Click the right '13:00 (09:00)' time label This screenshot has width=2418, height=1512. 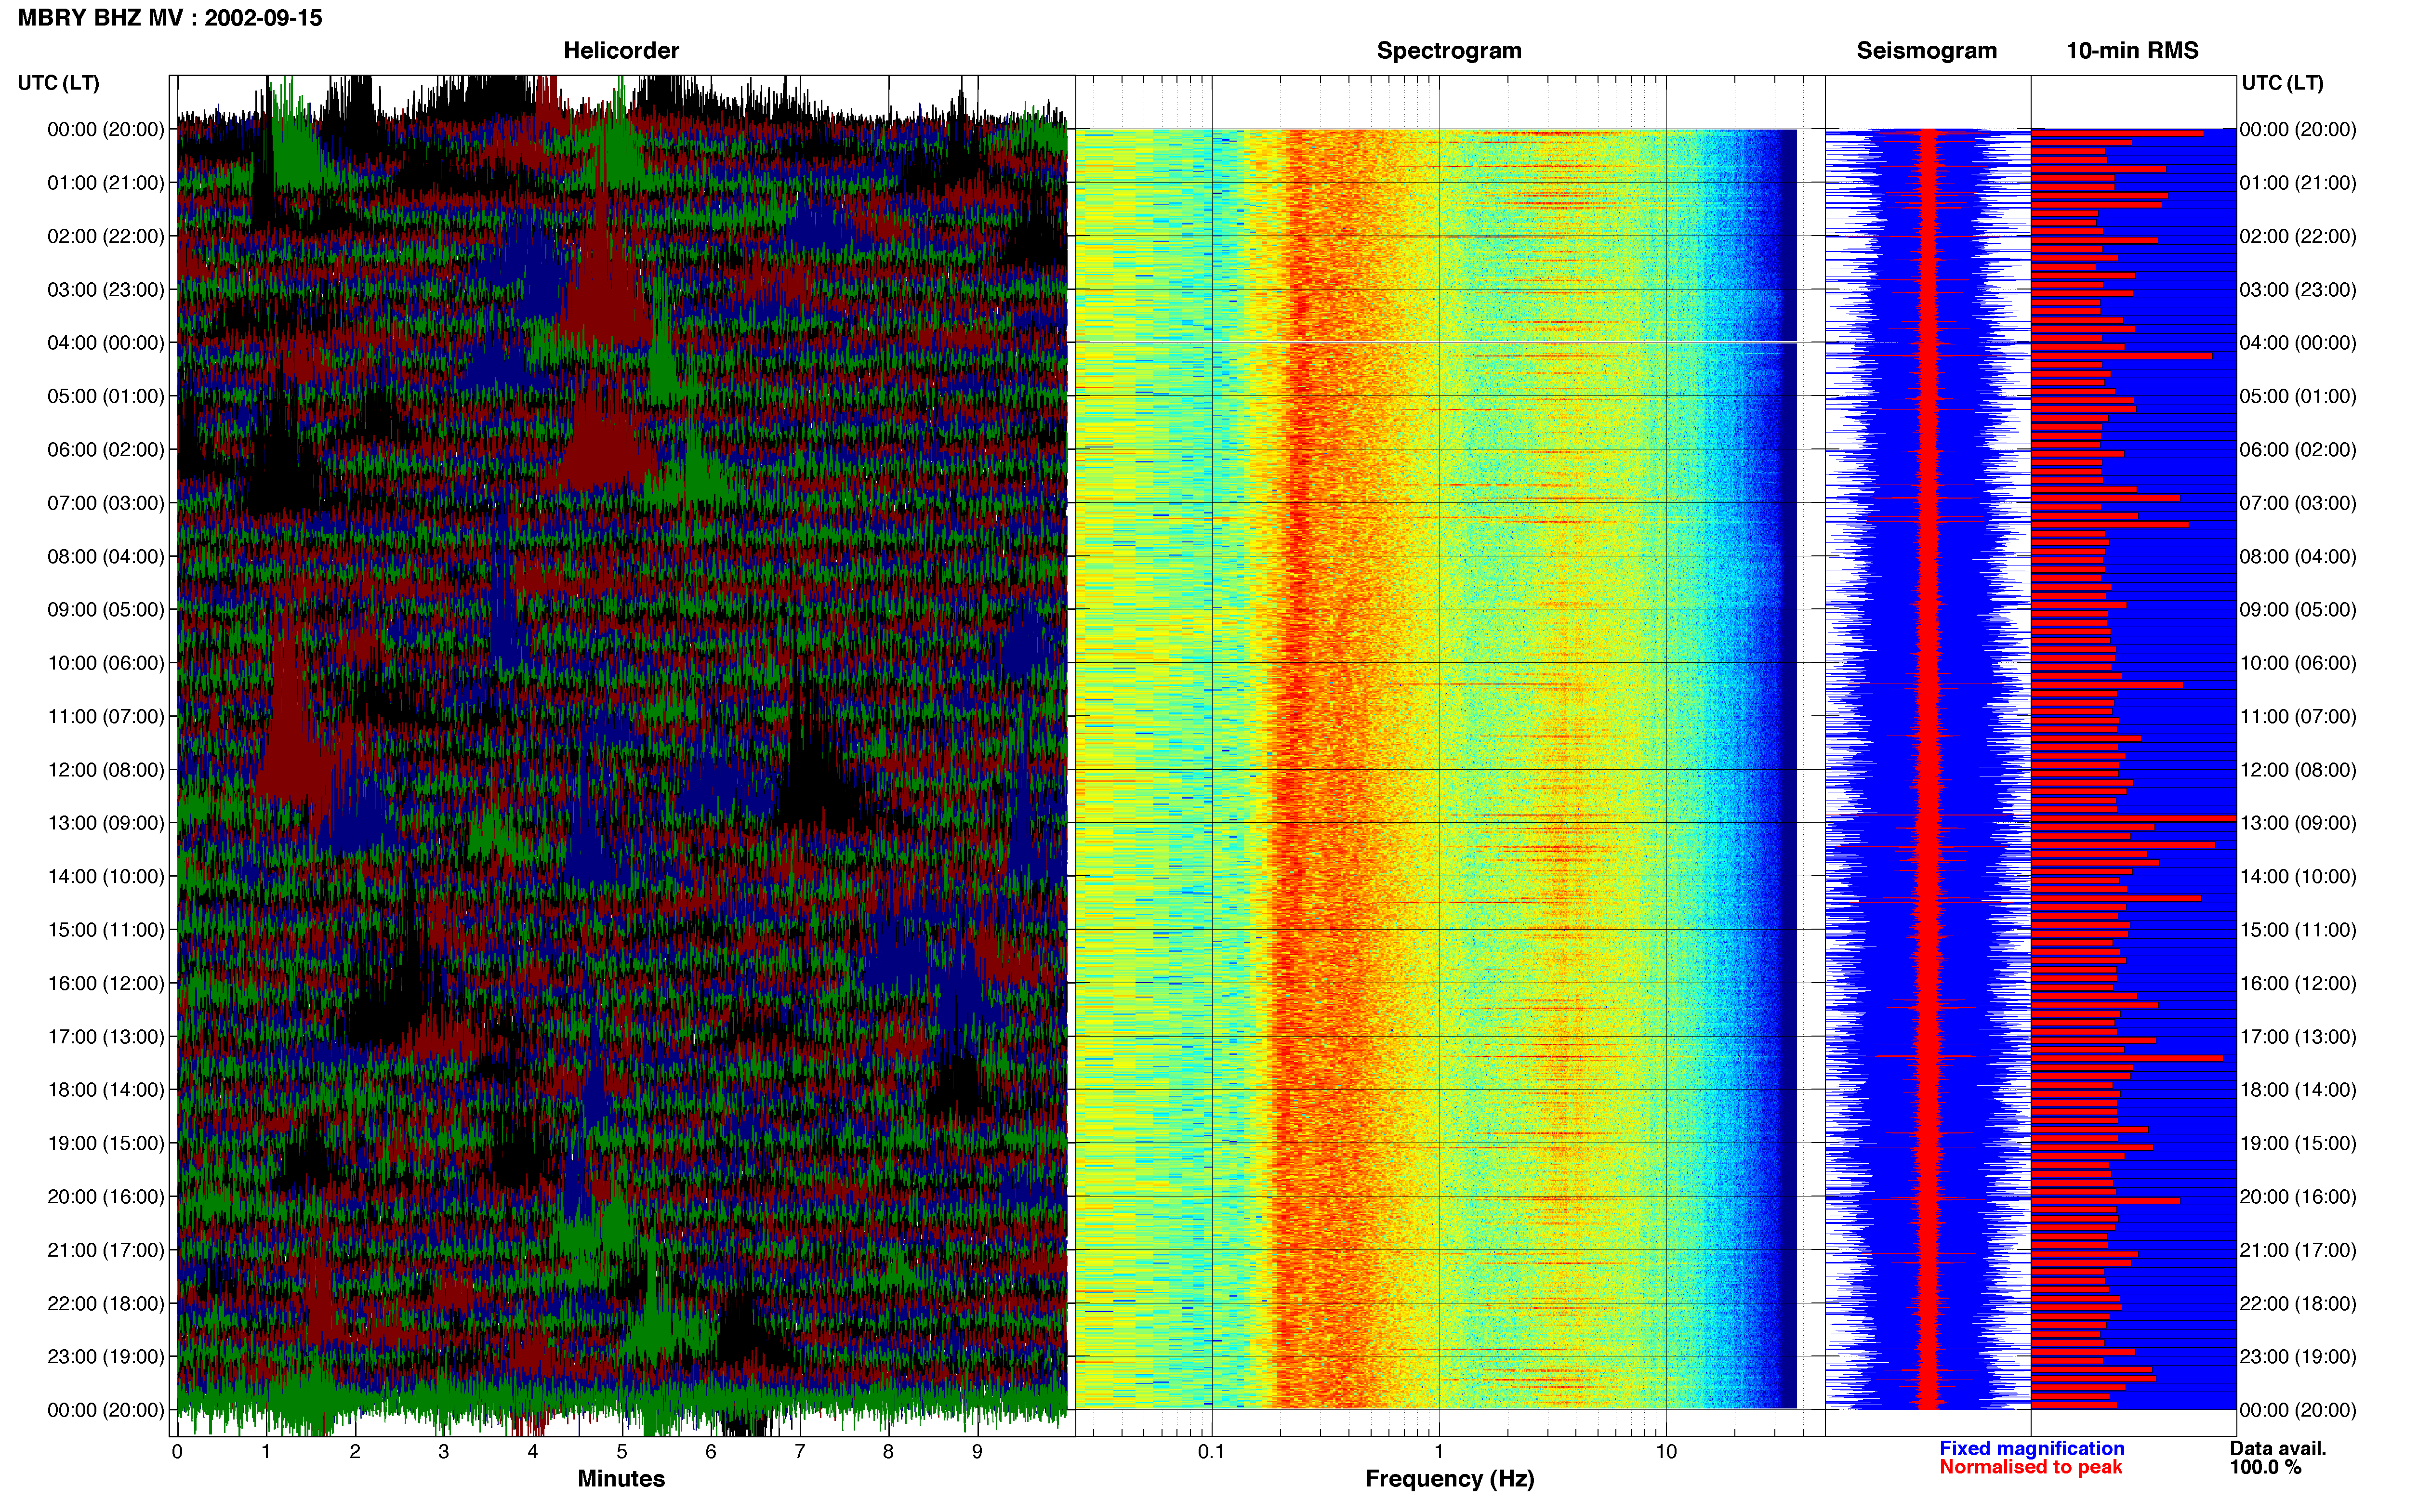[x=2298, y=823]
